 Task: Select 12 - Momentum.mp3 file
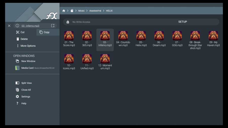(105, 62)
